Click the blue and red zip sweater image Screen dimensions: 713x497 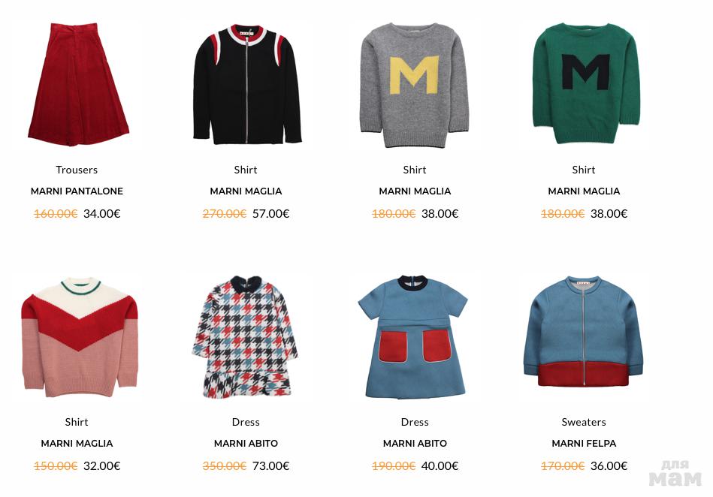pyautogui.click(x=584, y=332)
